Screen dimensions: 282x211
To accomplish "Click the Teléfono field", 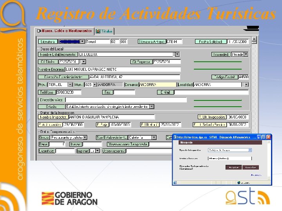I will [69, 92].
